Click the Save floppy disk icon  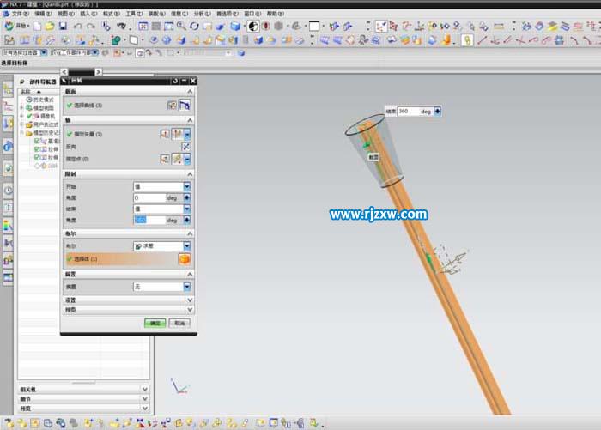[63, 27]
